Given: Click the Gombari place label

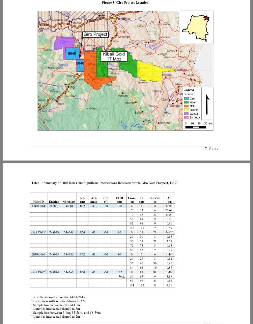Looking at the screenshot, I should (70, 96).
